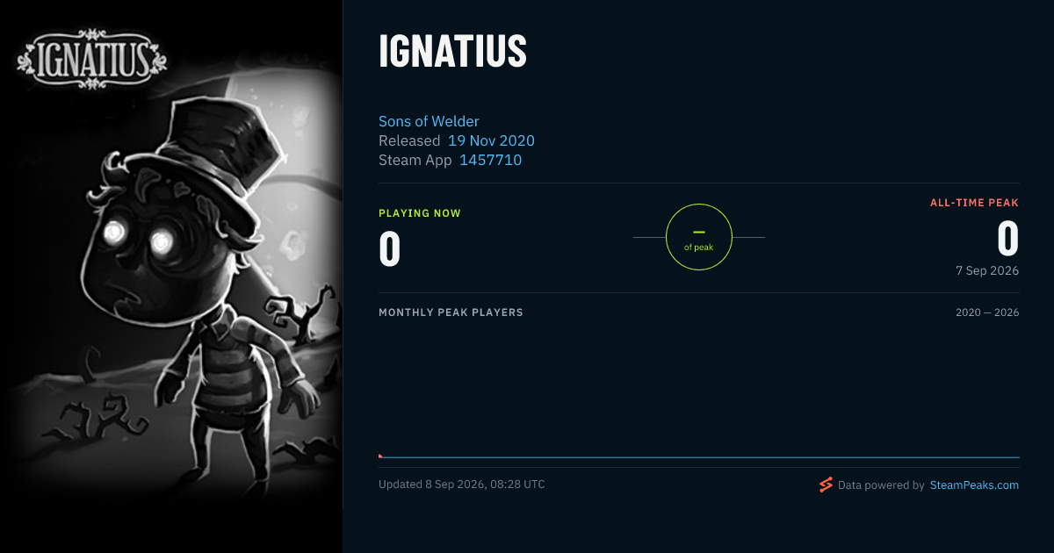Click the monthly peak chart baseline

[x=699, y=456]
